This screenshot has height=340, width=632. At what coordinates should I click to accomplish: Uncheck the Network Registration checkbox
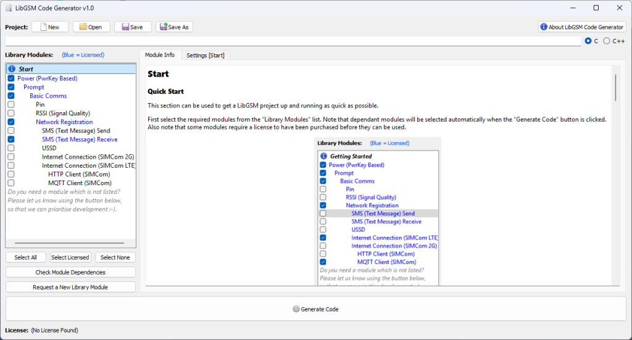(11, 122)
